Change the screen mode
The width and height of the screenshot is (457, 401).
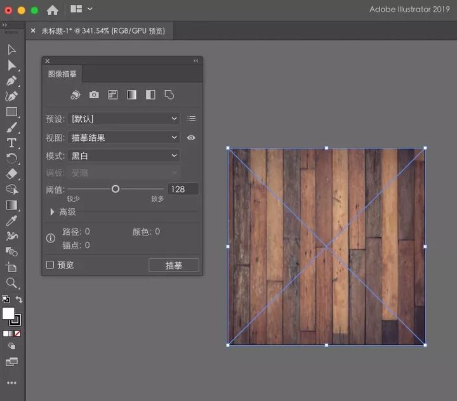pos(11,362)
